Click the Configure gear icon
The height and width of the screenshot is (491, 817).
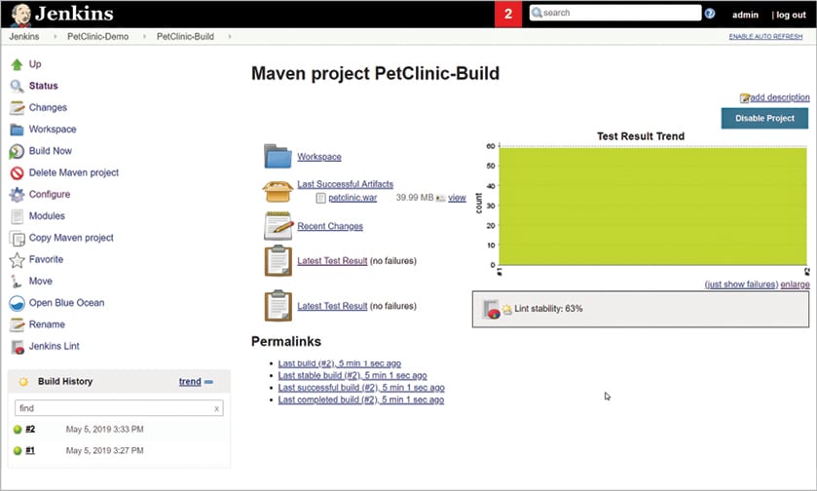17,195
